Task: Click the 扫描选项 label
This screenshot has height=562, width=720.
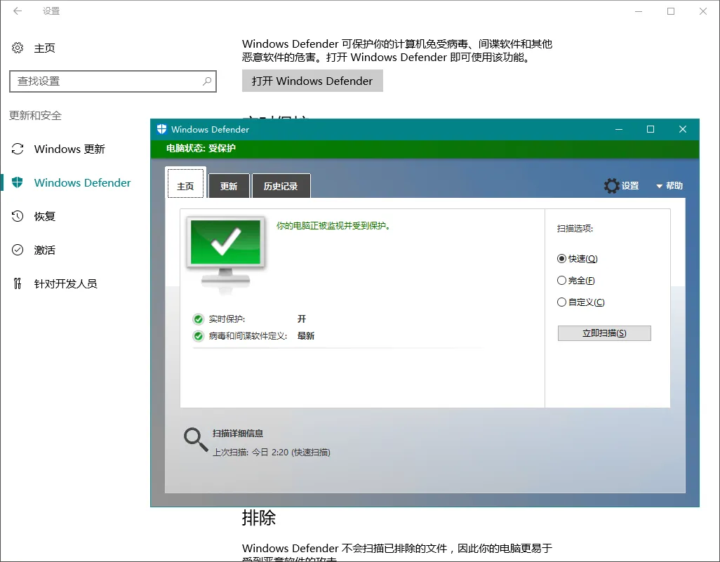Action: [575, 228]
